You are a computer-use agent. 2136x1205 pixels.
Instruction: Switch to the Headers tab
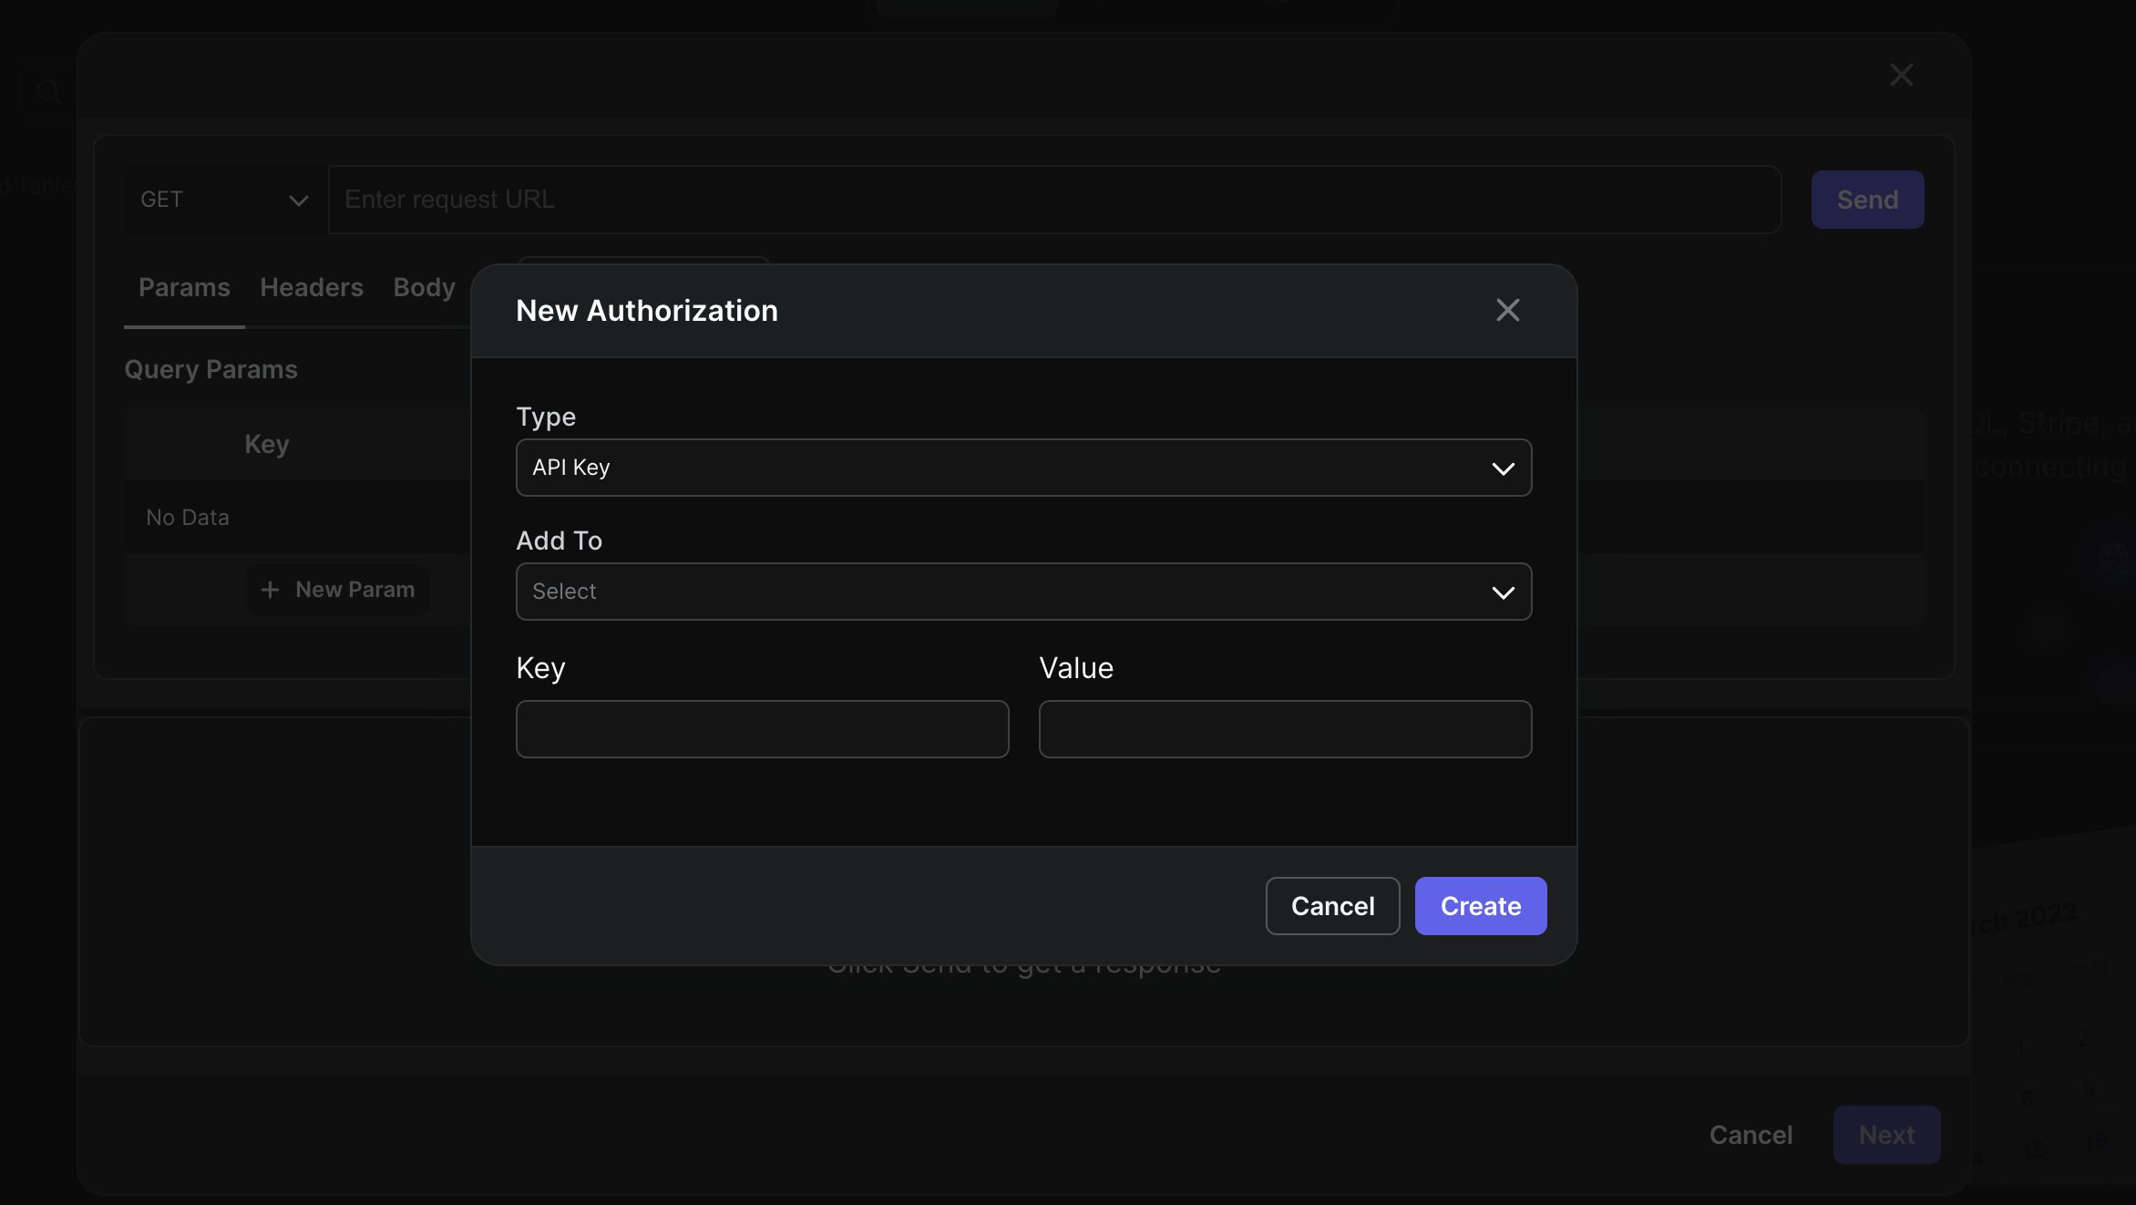click(x=312, y=288)
